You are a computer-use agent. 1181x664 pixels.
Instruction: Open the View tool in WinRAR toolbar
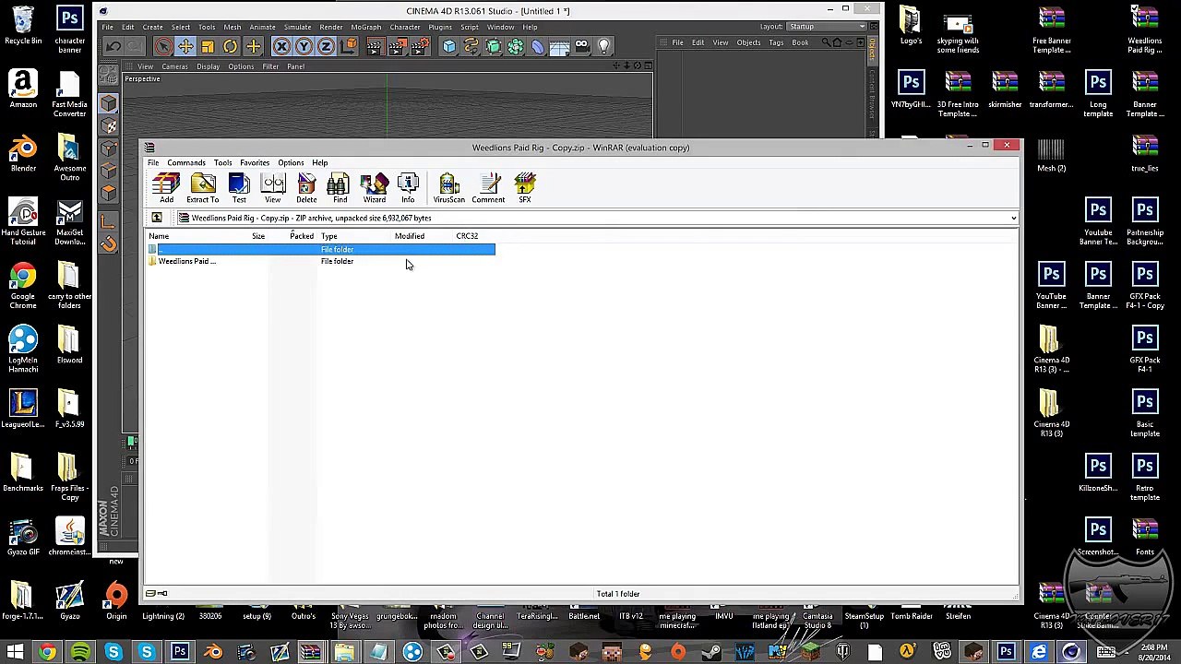pos(273,187)
